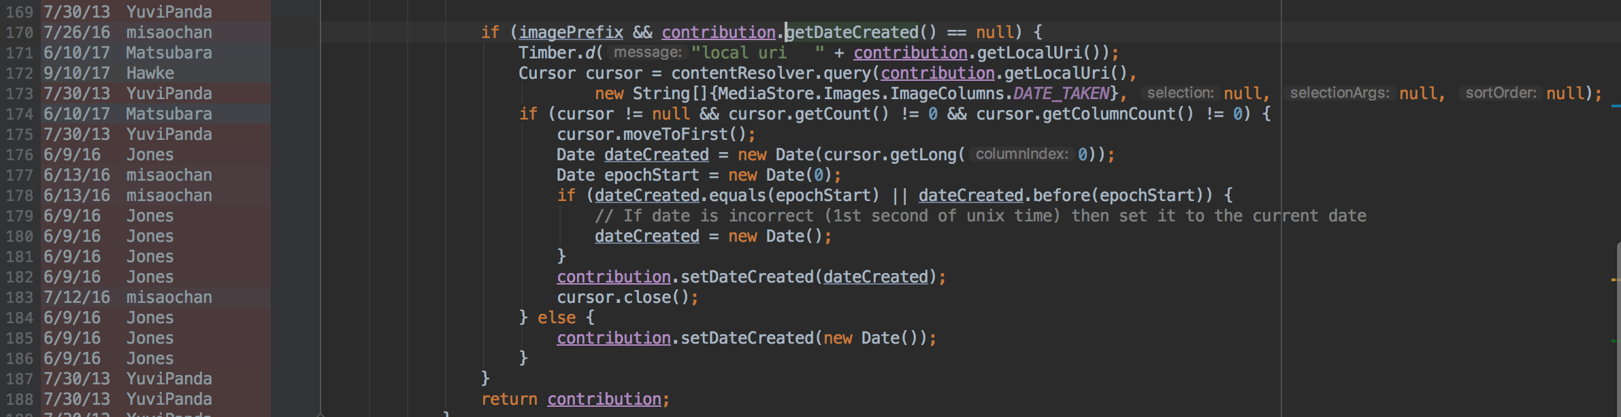Click the orange warning mark in error stripe
1621x417 pixels.
pos(1616,279)
